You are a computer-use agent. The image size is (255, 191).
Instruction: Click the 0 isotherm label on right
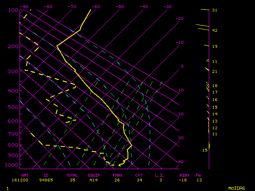(182, 66)
